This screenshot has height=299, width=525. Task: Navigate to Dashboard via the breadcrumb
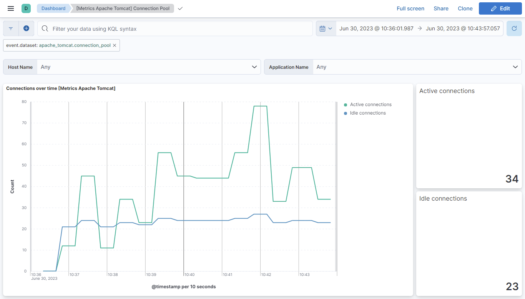(x=53, y=8)
